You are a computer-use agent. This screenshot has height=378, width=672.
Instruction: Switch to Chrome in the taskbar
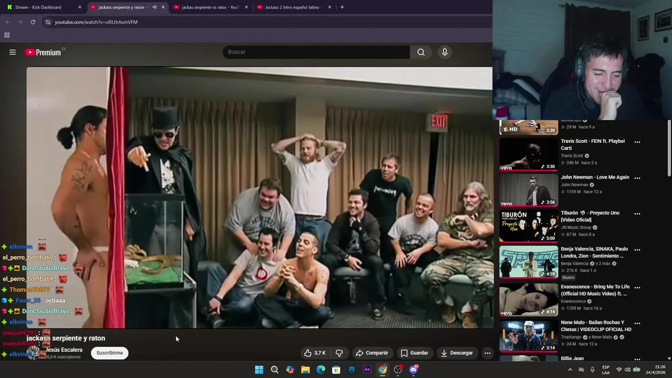[383, 370]
